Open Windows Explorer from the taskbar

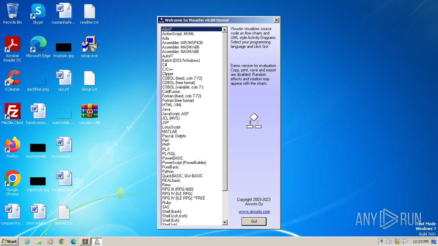(39, 242)
